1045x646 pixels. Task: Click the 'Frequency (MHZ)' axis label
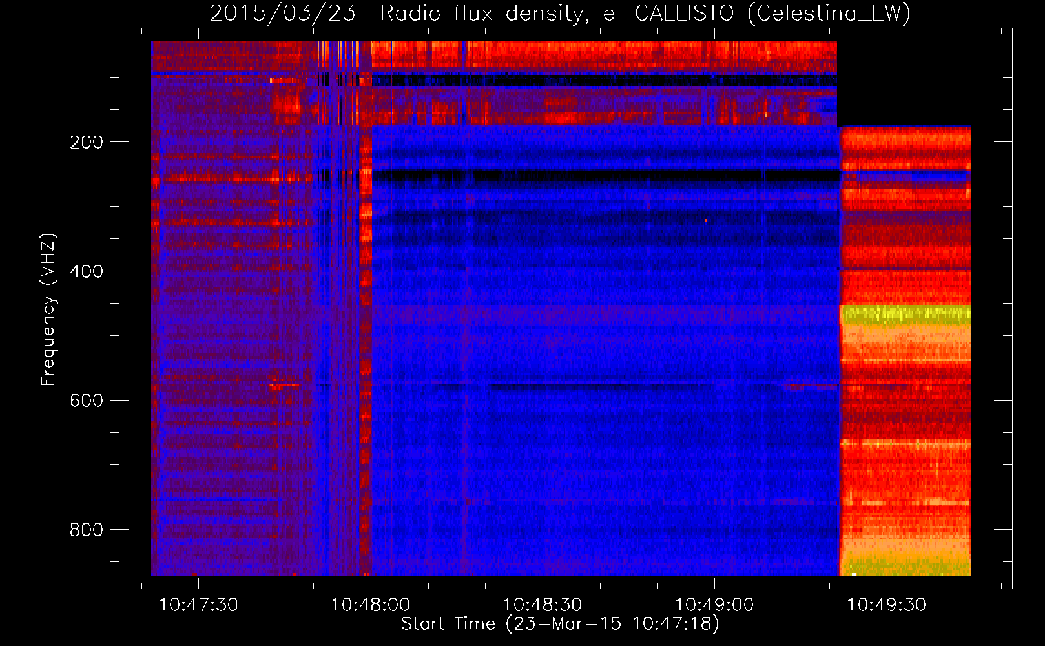[x=48, y=310]
